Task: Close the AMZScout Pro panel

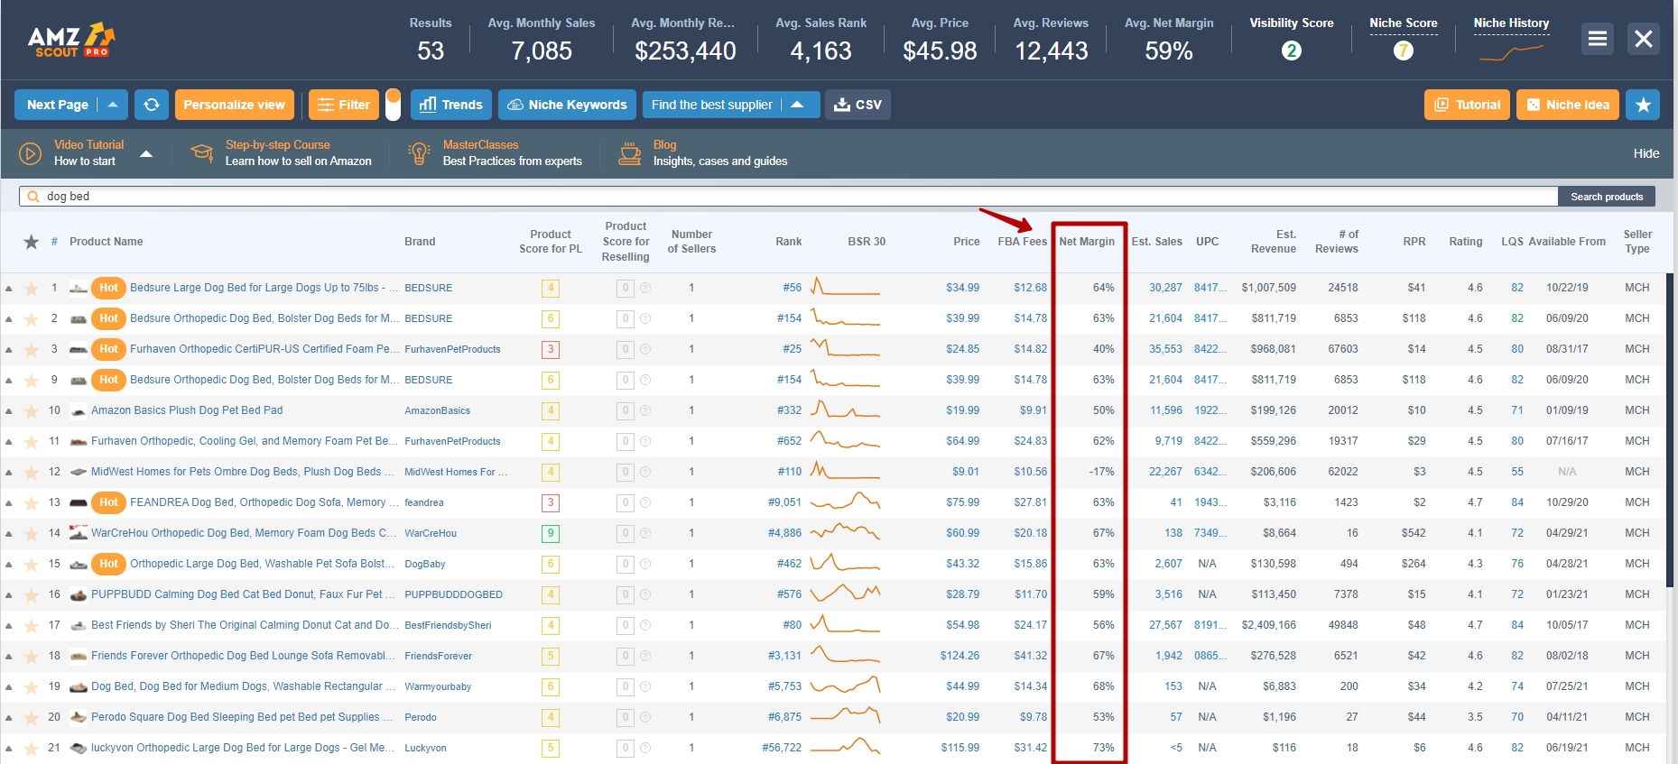Action: click(x=1644, y=39)
